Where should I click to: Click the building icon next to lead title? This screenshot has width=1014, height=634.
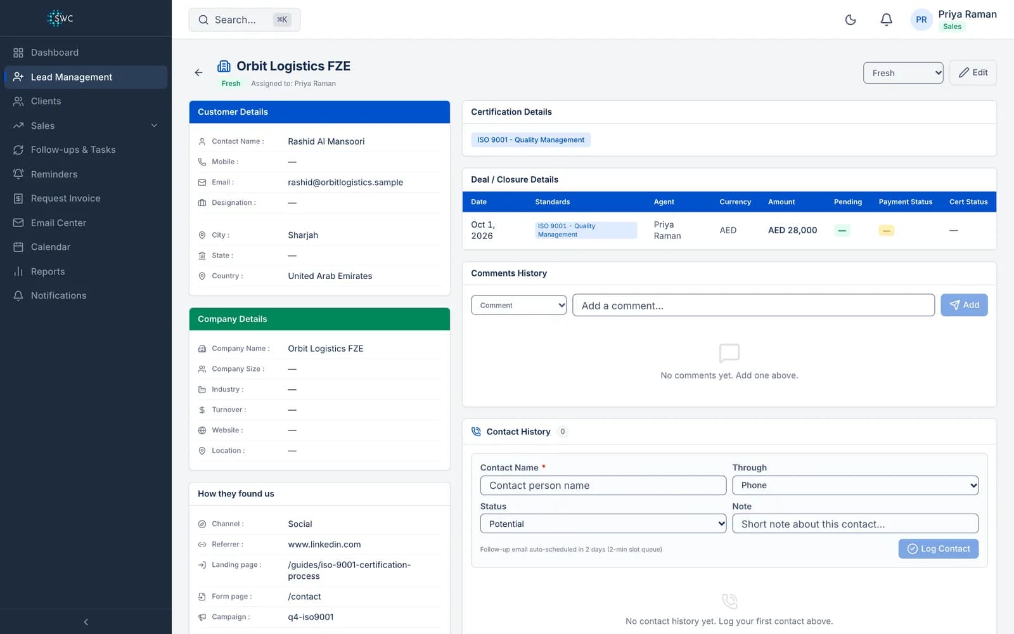point(224,66)
